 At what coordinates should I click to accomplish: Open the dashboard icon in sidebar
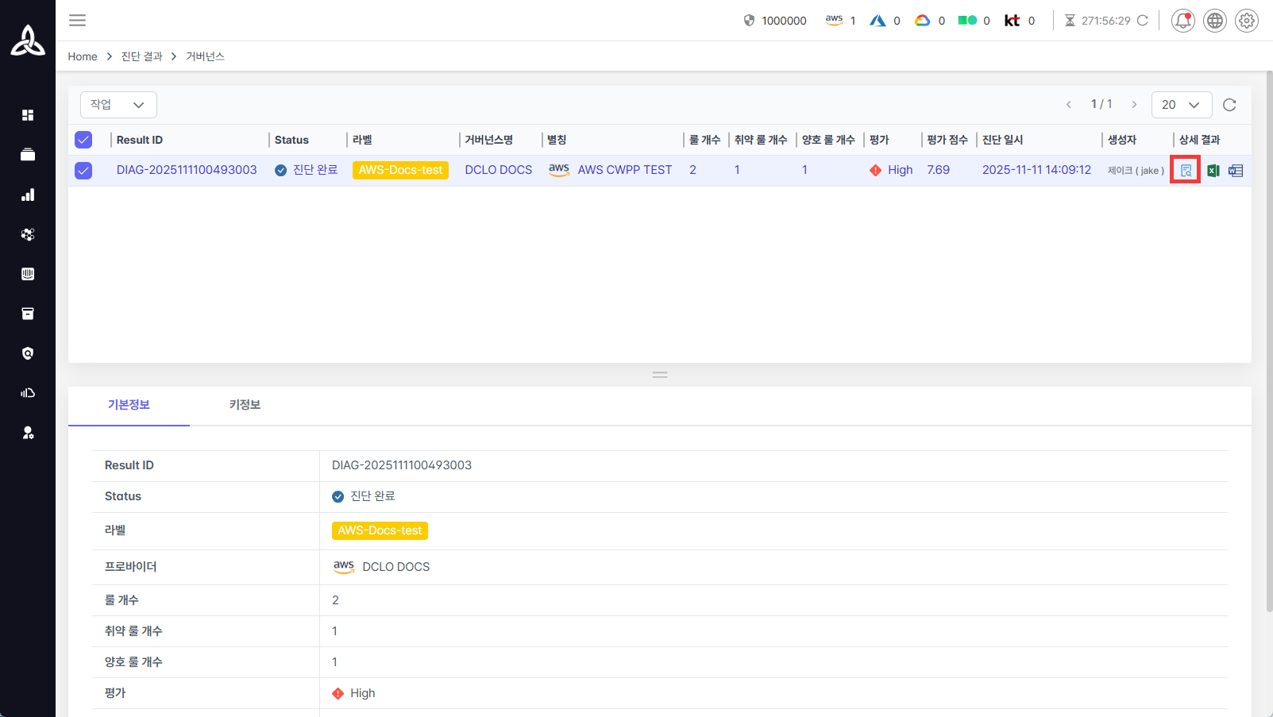[x=28, y=115]
